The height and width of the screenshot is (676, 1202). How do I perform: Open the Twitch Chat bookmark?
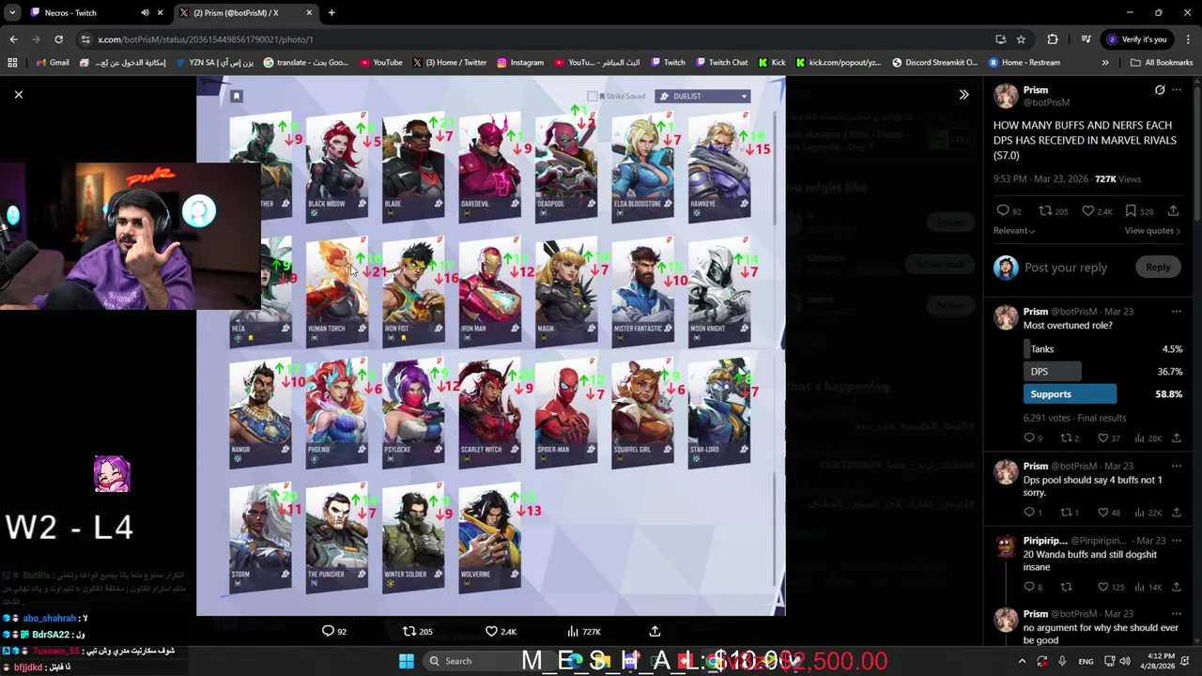721,63
